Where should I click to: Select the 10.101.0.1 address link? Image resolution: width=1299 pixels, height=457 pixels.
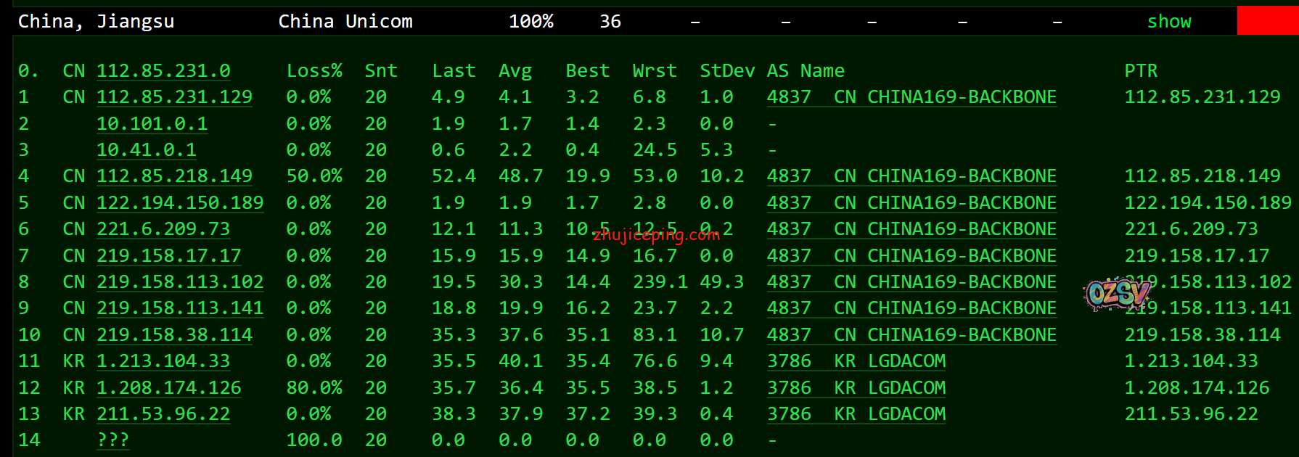152,124
